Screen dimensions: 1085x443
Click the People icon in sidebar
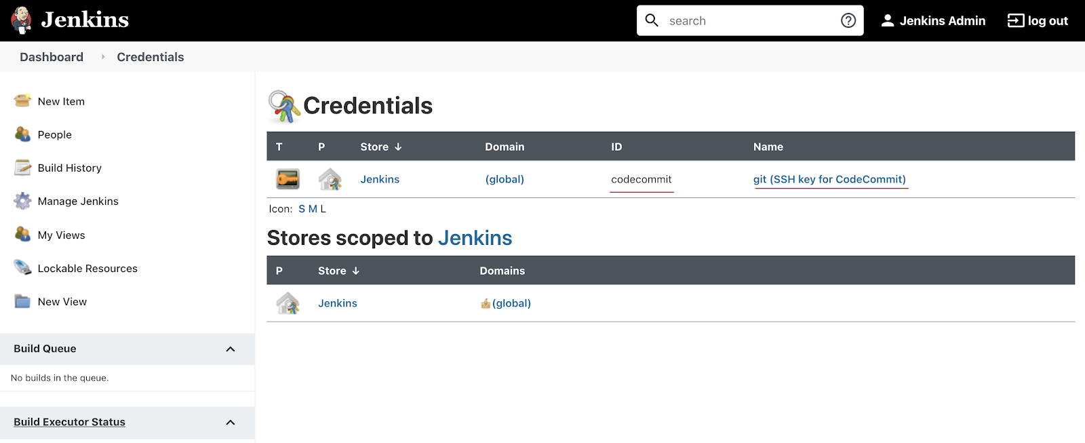tap(22, 134)
